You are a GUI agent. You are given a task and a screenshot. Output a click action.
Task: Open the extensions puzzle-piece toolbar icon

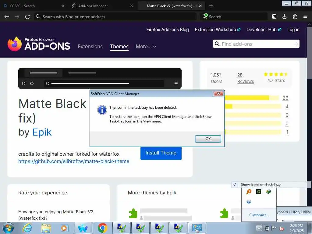295,16
